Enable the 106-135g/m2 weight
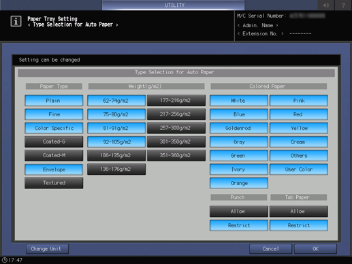 pyautogui.click(x=116, y=156)
